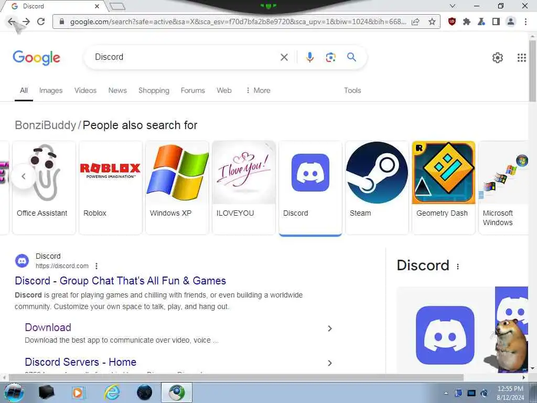The image size is (537, 403).
Task: Start voice search with microphone icon
Action: click(309, 57)
